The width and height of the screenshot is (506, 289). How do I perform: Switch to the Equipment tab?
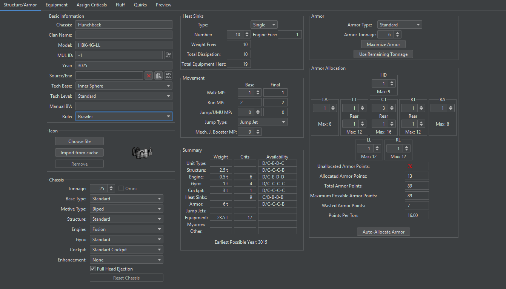point(57,5)
